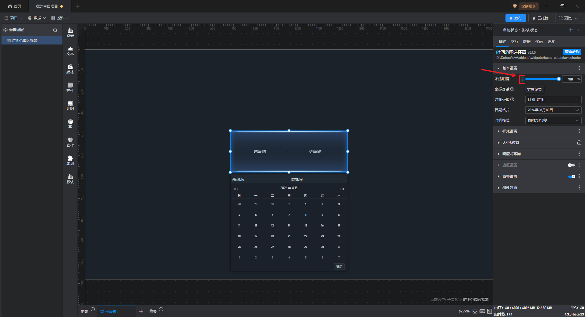The image size is (585, 317).
Task: Click the 发布 publish button
Action: pos(515,18)
